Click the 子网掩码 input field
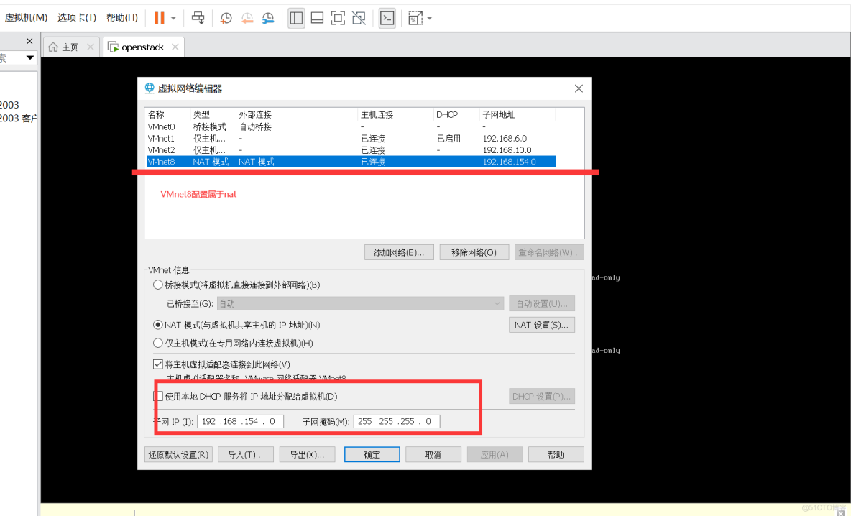This screenshot has width=851, height=516. (x=397, y=421)
